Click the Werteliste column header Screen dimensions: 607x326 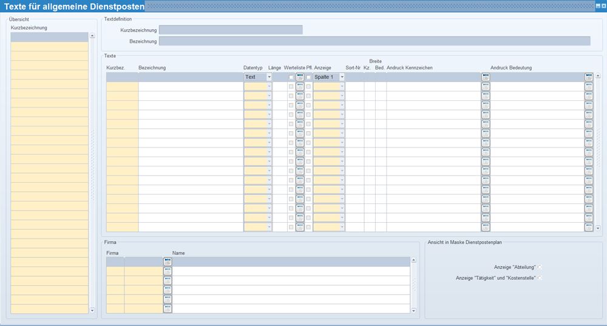click(294, 68)
